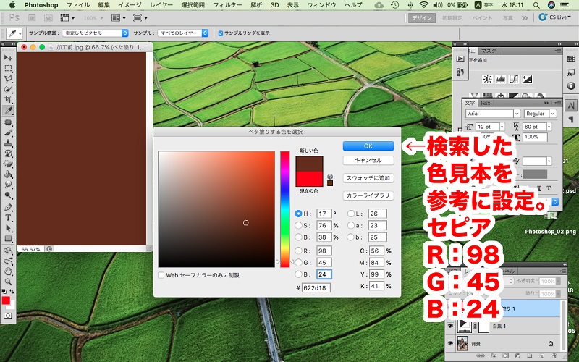Viewport: 579px width, 362px height.
Task: Select the H hue radio button
Action: [x=298, y=214]
